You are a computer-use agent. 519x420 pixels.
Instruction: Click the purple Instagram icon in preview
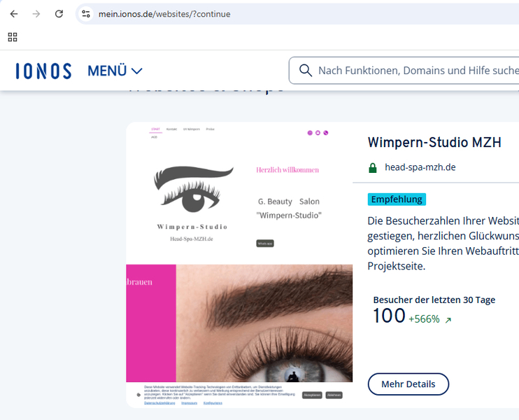click(318, 132)
